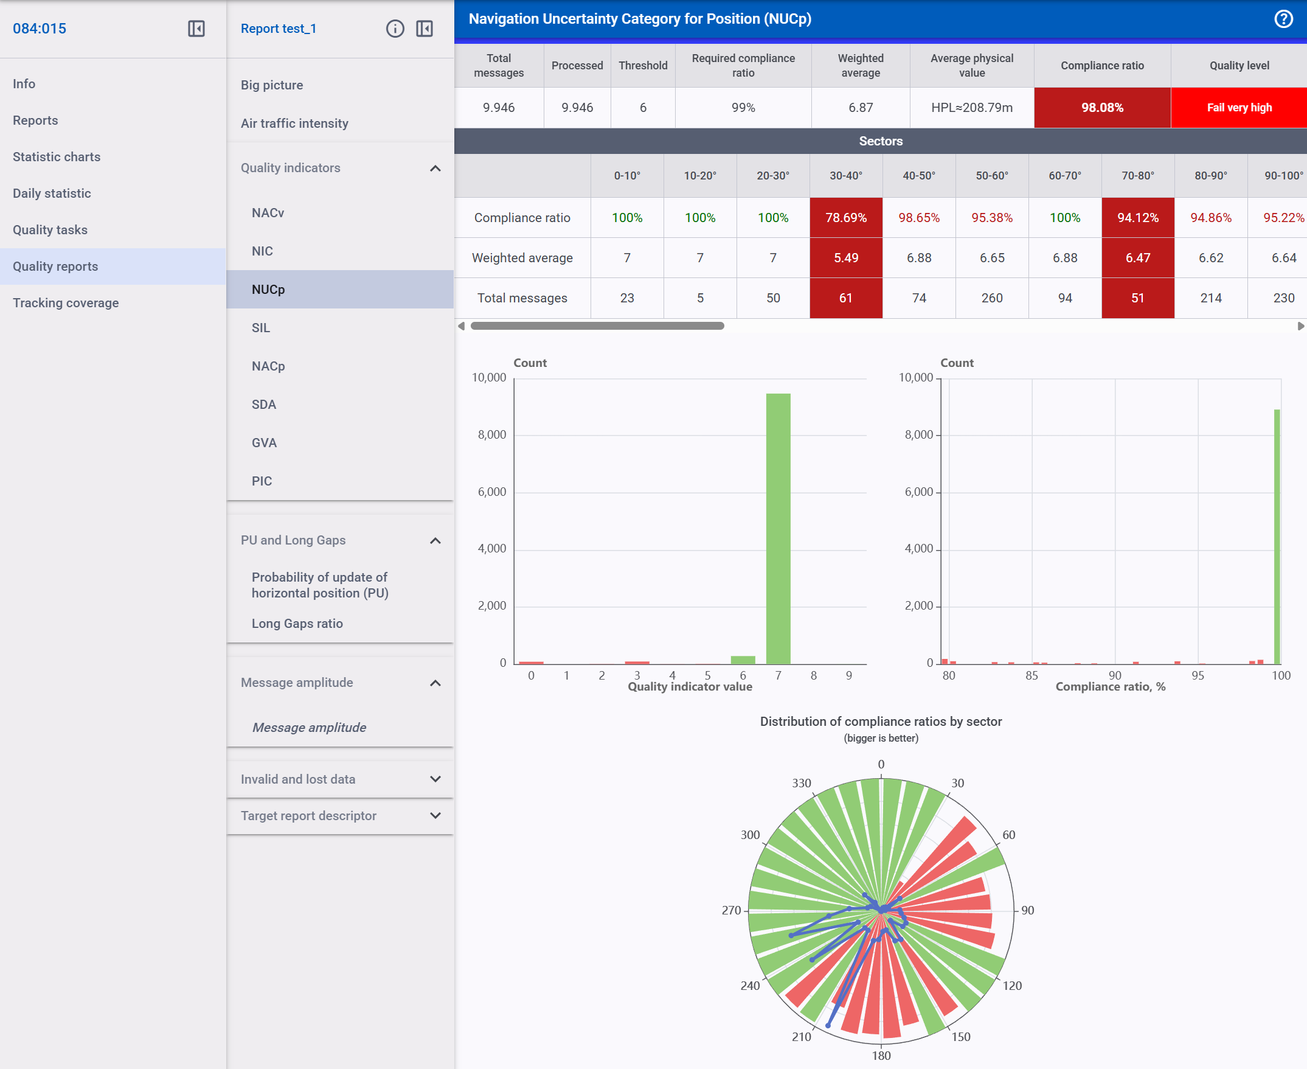
Task: Click the red 98.08% compliance ratio cell
Action: (x=1101, y=108)
